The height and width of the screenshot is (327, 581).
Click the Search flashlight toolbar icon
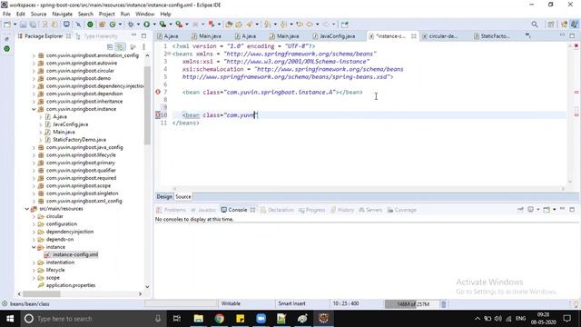point(249,25)
